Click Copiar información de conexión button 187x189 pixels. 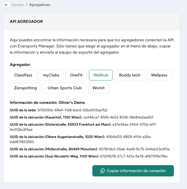coord(133,171)
